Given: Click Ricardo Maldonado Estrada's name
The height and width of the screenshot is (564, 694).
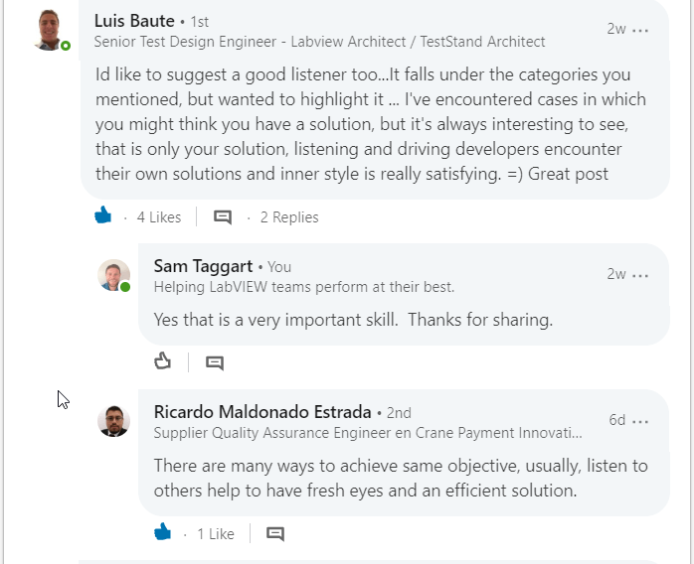Looking at the screenshot, I should 262,412.
